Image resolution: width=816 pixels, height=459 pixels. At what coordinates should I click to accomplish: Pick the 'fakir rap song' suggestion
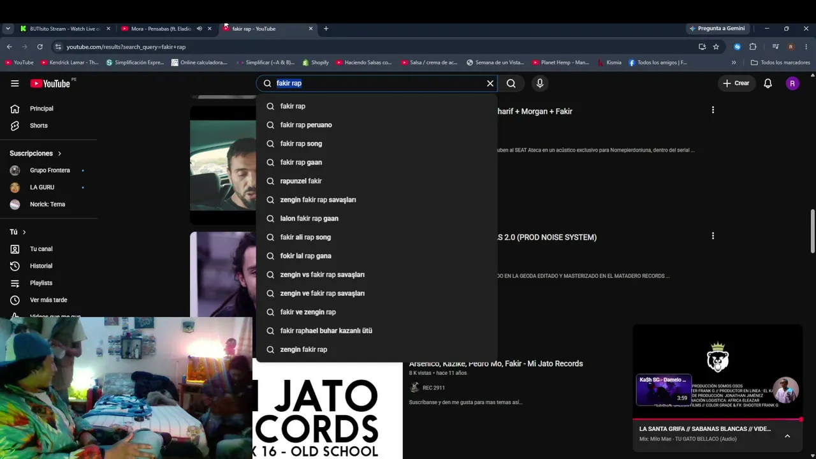[376, 143]
